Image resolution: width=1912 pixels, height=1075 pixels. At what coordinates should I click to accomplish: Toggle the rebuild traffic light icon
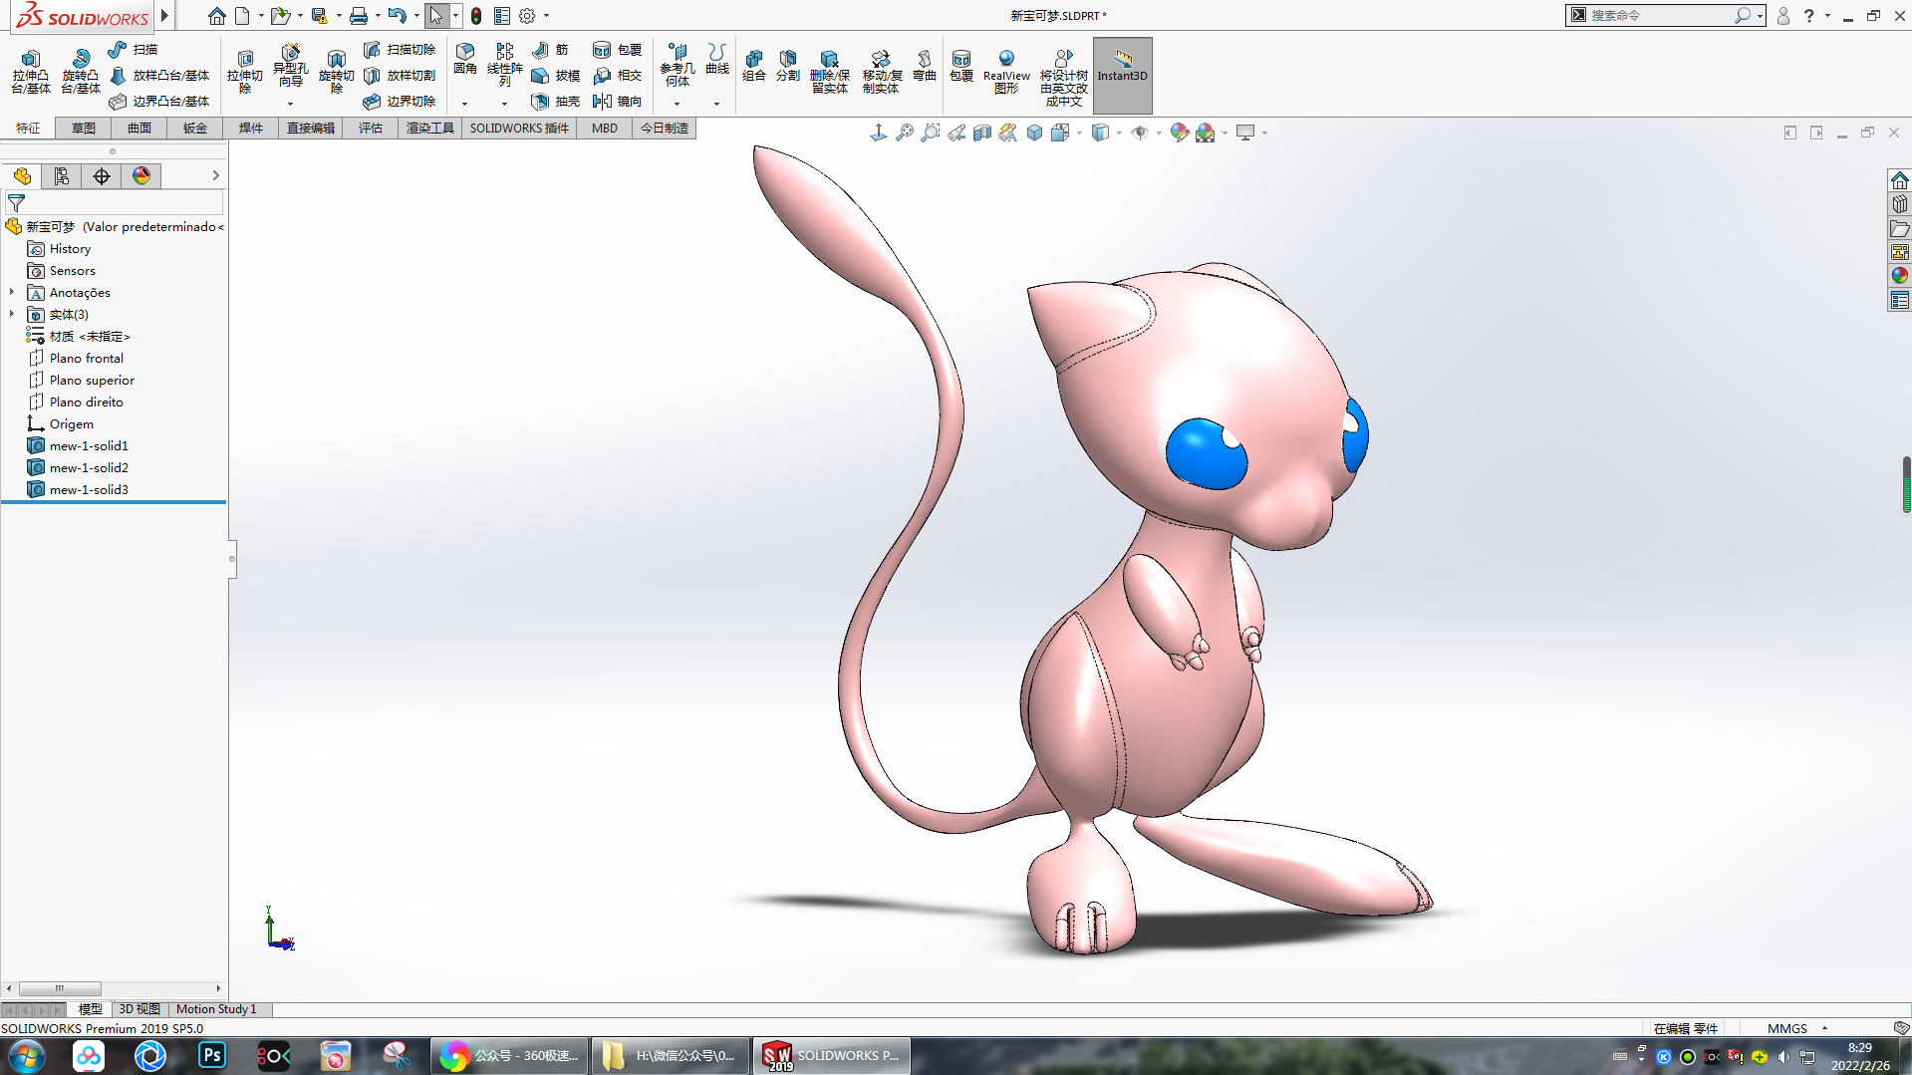[x=476, y=16]
